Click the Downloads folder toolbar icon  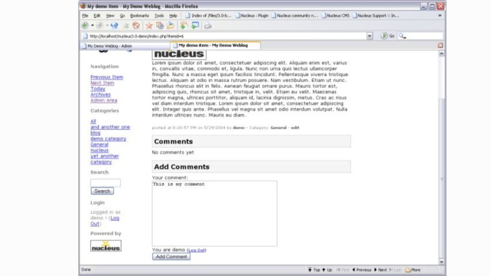coord(171,25)
